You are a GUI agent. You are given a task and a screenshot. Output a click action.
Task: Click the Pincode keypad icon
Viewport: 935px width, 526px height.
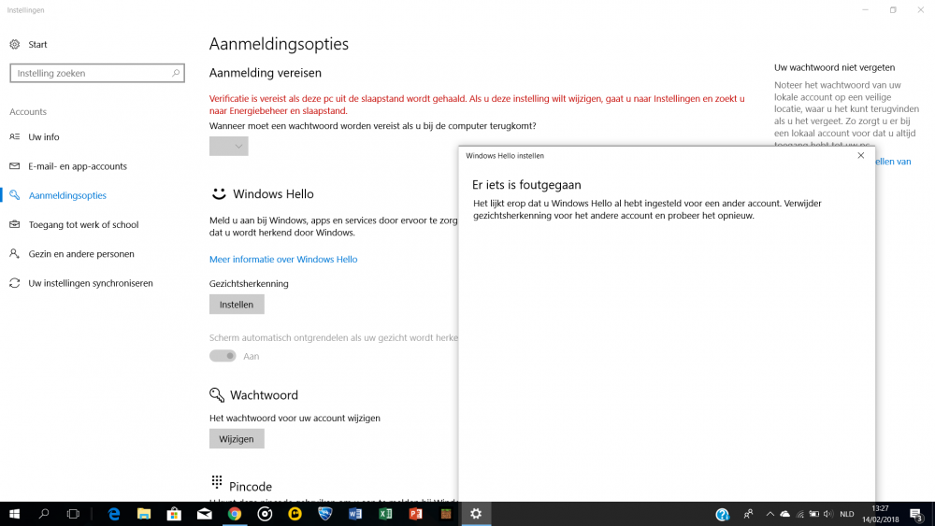click(217, 481)
